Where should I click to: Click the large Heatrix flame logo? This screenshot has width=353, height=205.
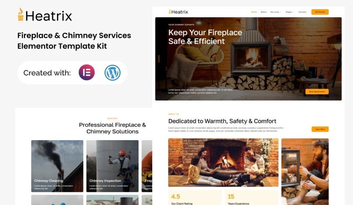coord(21,15)
